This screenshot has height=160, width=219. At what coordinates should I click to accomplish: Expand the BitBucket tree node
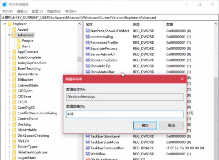coord(9,80)
